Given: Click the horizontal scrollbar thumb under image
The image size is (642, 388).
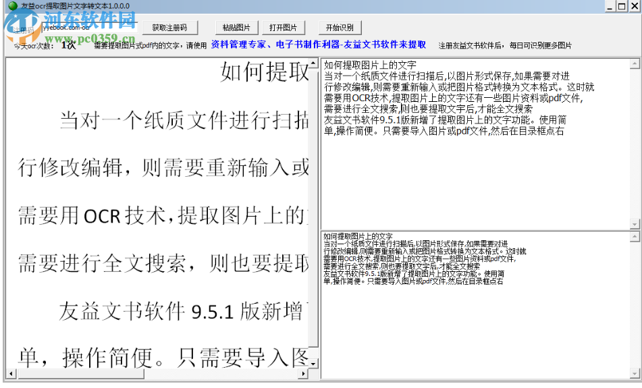Looking at the screenshot, I should tap(80, 373).
